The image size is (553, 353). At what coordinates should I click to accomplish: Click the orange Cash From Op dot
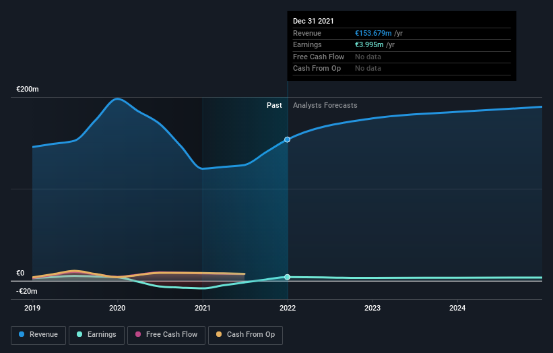click(219, 334)
